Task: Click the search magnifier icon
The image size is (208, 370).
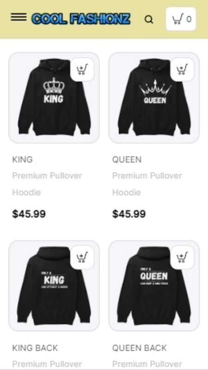Action: (x=149, y=19)
